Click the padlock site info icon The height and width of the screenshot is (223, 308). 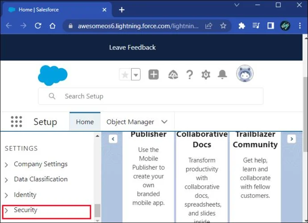(x=71, y=26)
